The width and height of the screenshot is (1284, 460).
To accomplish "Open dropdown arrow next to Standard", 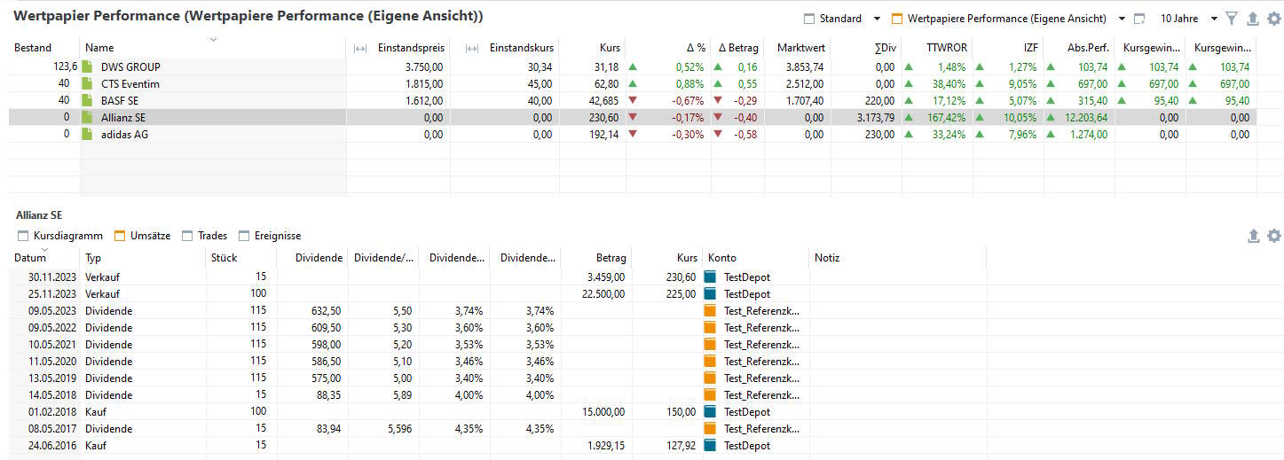I will point(877,19).
